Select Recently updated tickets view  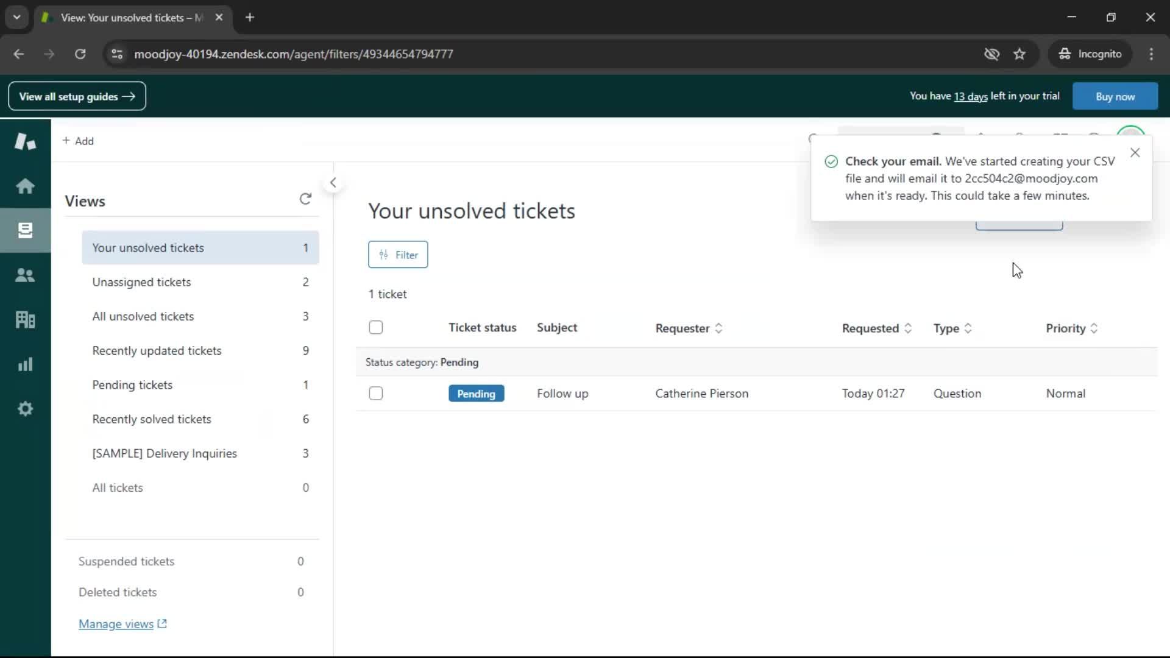[200, 351]
